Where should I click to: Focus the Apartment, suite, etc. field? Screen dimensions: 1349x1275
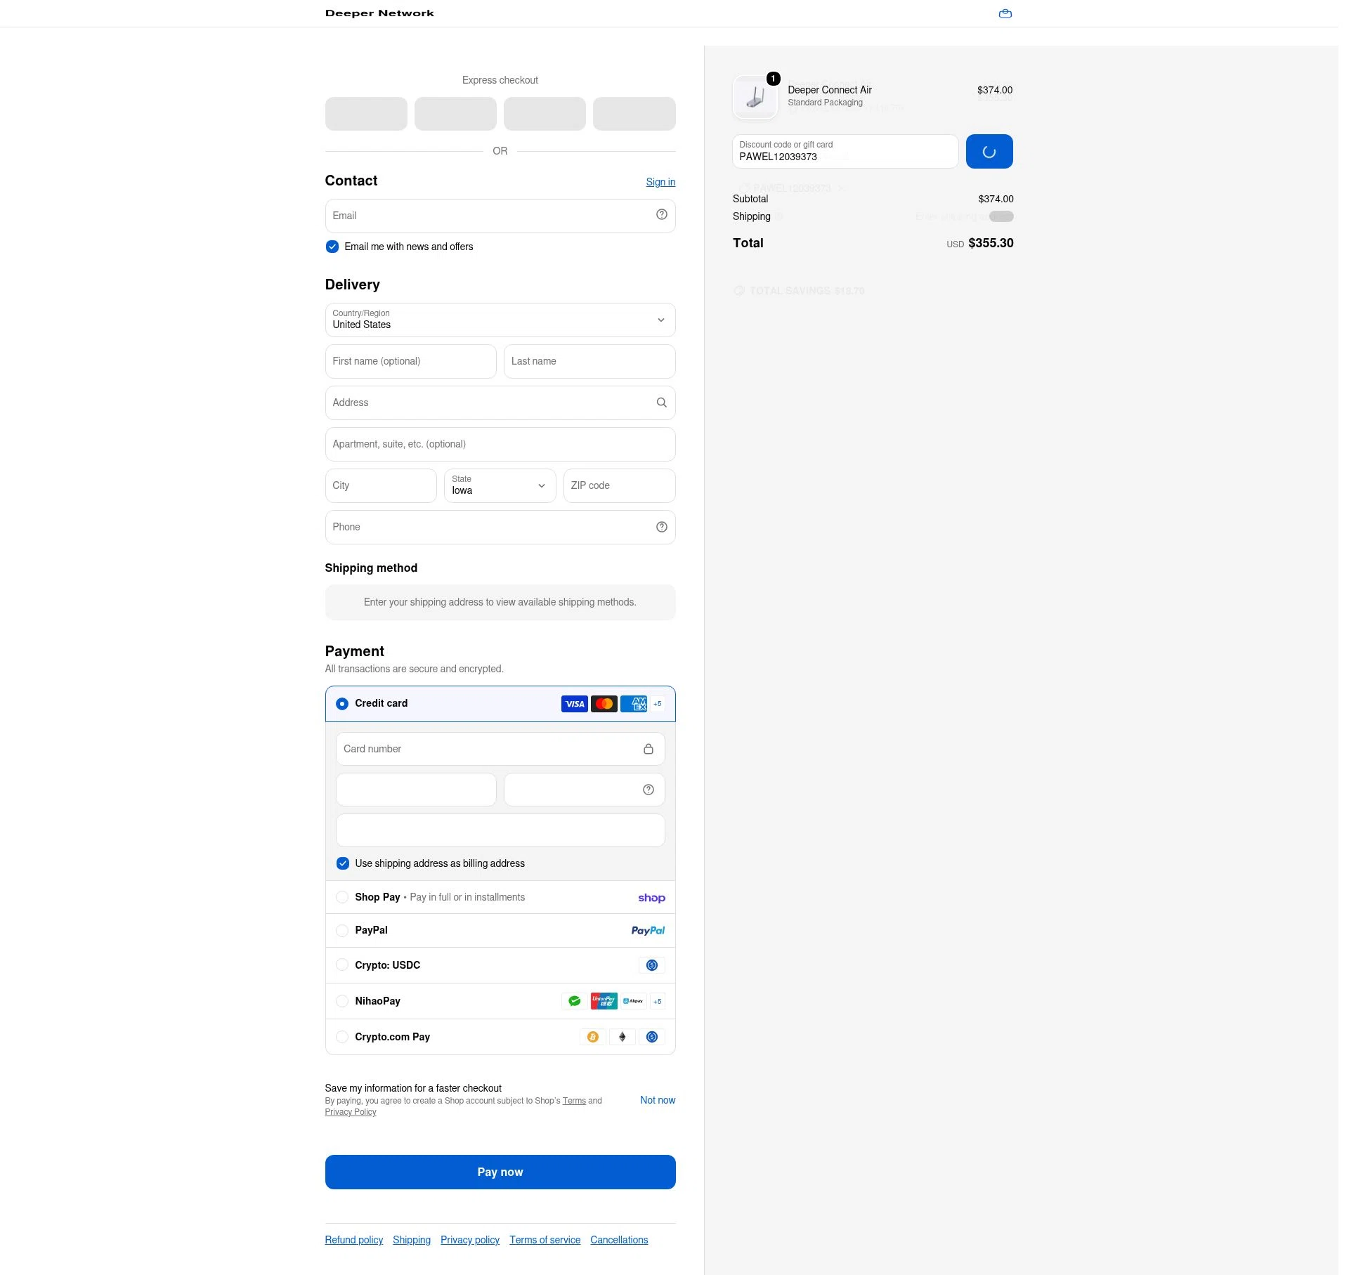[500, 444]
